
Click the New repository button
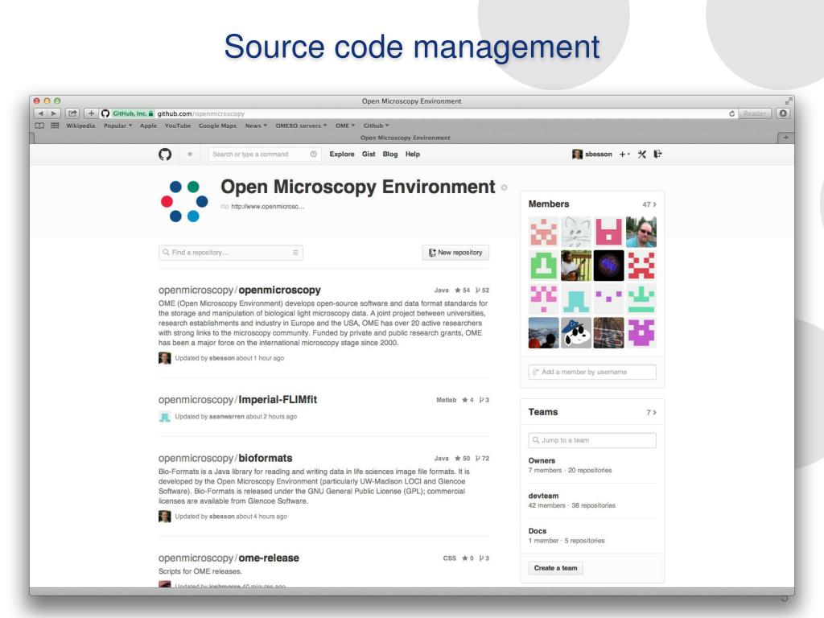tap(455, 253)
